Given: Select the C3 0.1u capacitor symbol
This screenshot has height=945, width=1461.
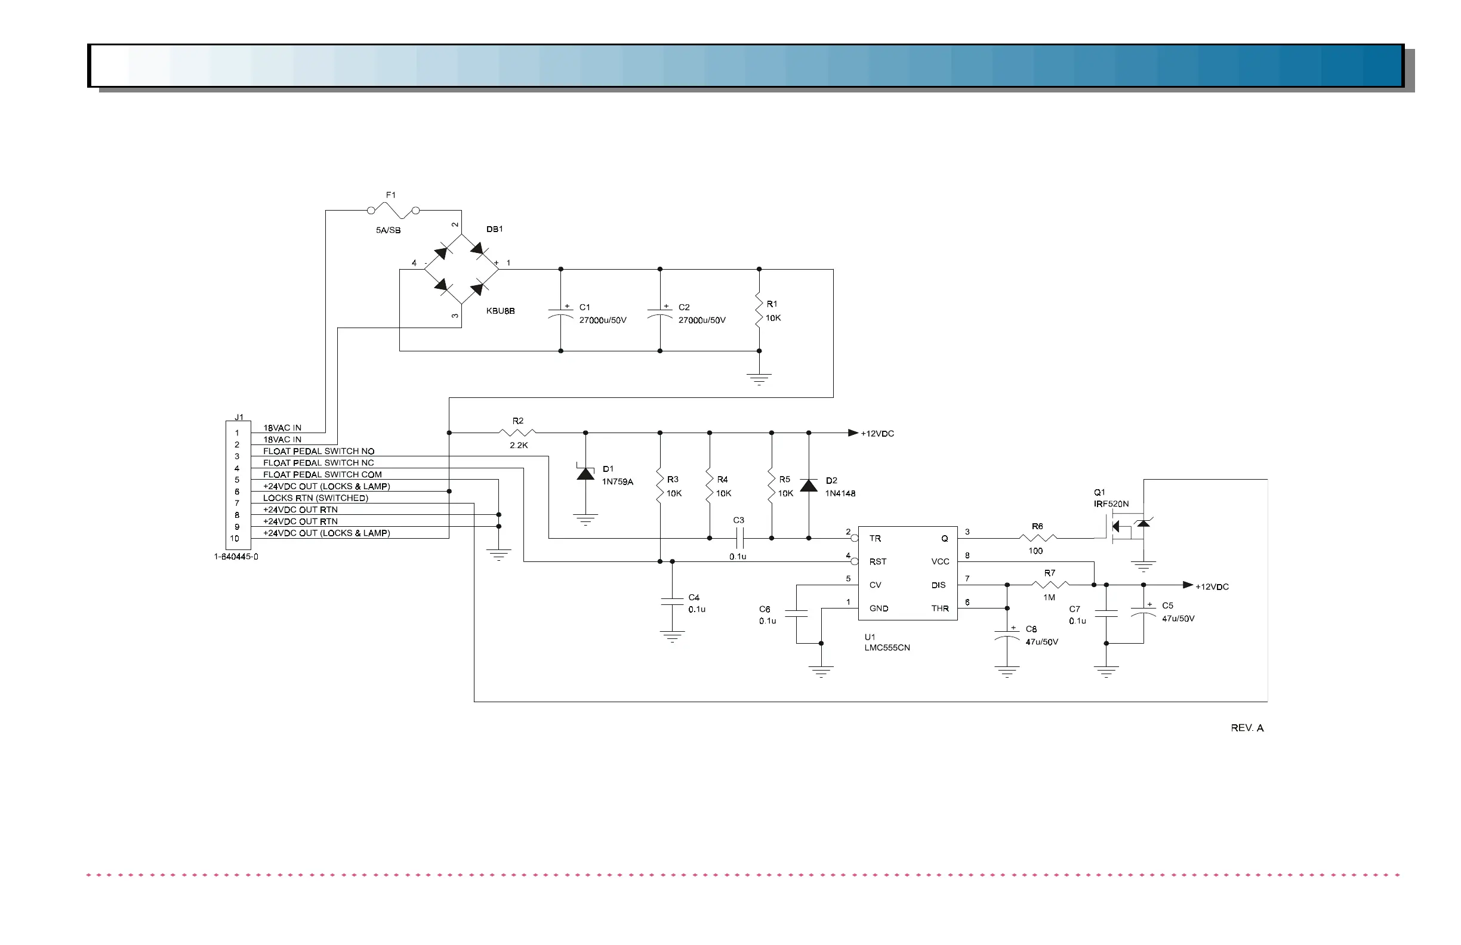Looking at the screenshot, I should click(x=739, y=538).
